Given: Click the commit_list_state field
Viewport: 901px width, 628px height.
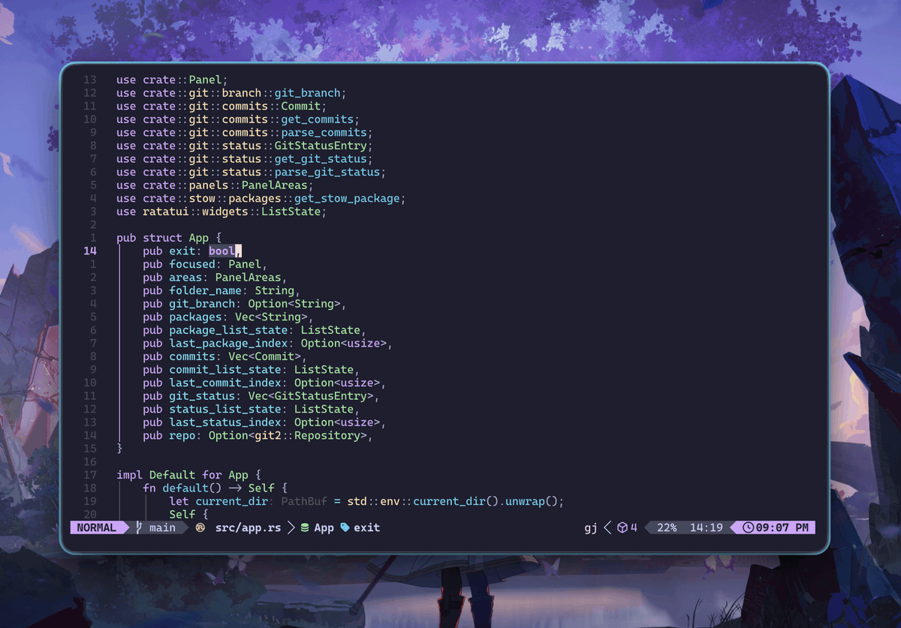Looking at the screenshot, I should [x=252, y=370].
